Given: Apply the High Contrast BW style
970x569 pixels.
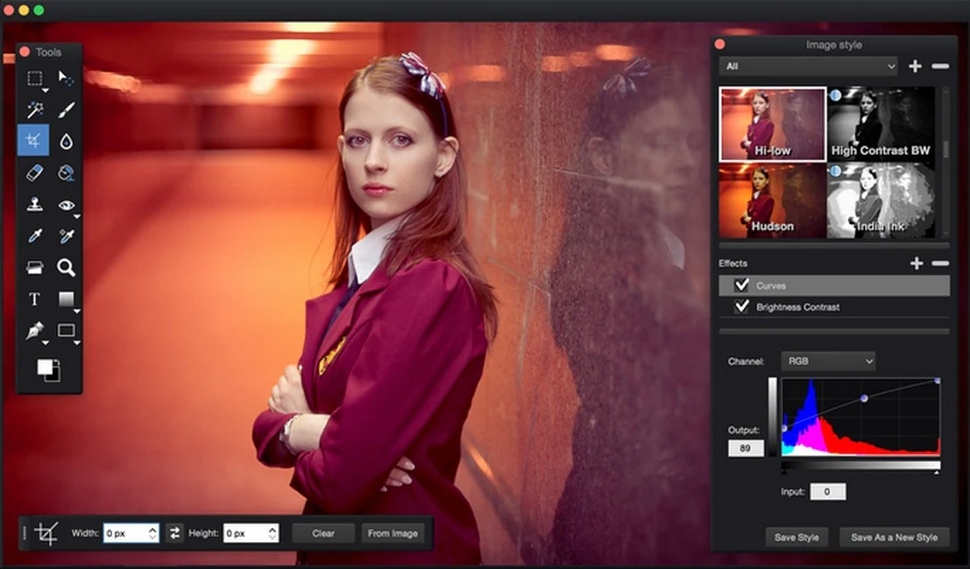Looking at the screenshot, I should [x=881, y=124].
